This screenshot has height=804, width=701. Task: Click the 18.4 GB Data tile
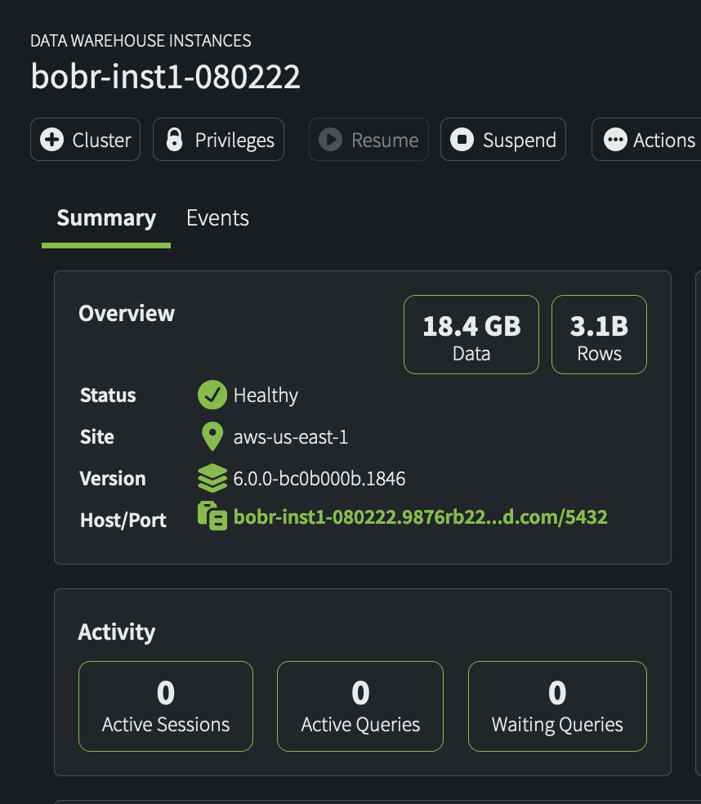click(x=471, y=334)
